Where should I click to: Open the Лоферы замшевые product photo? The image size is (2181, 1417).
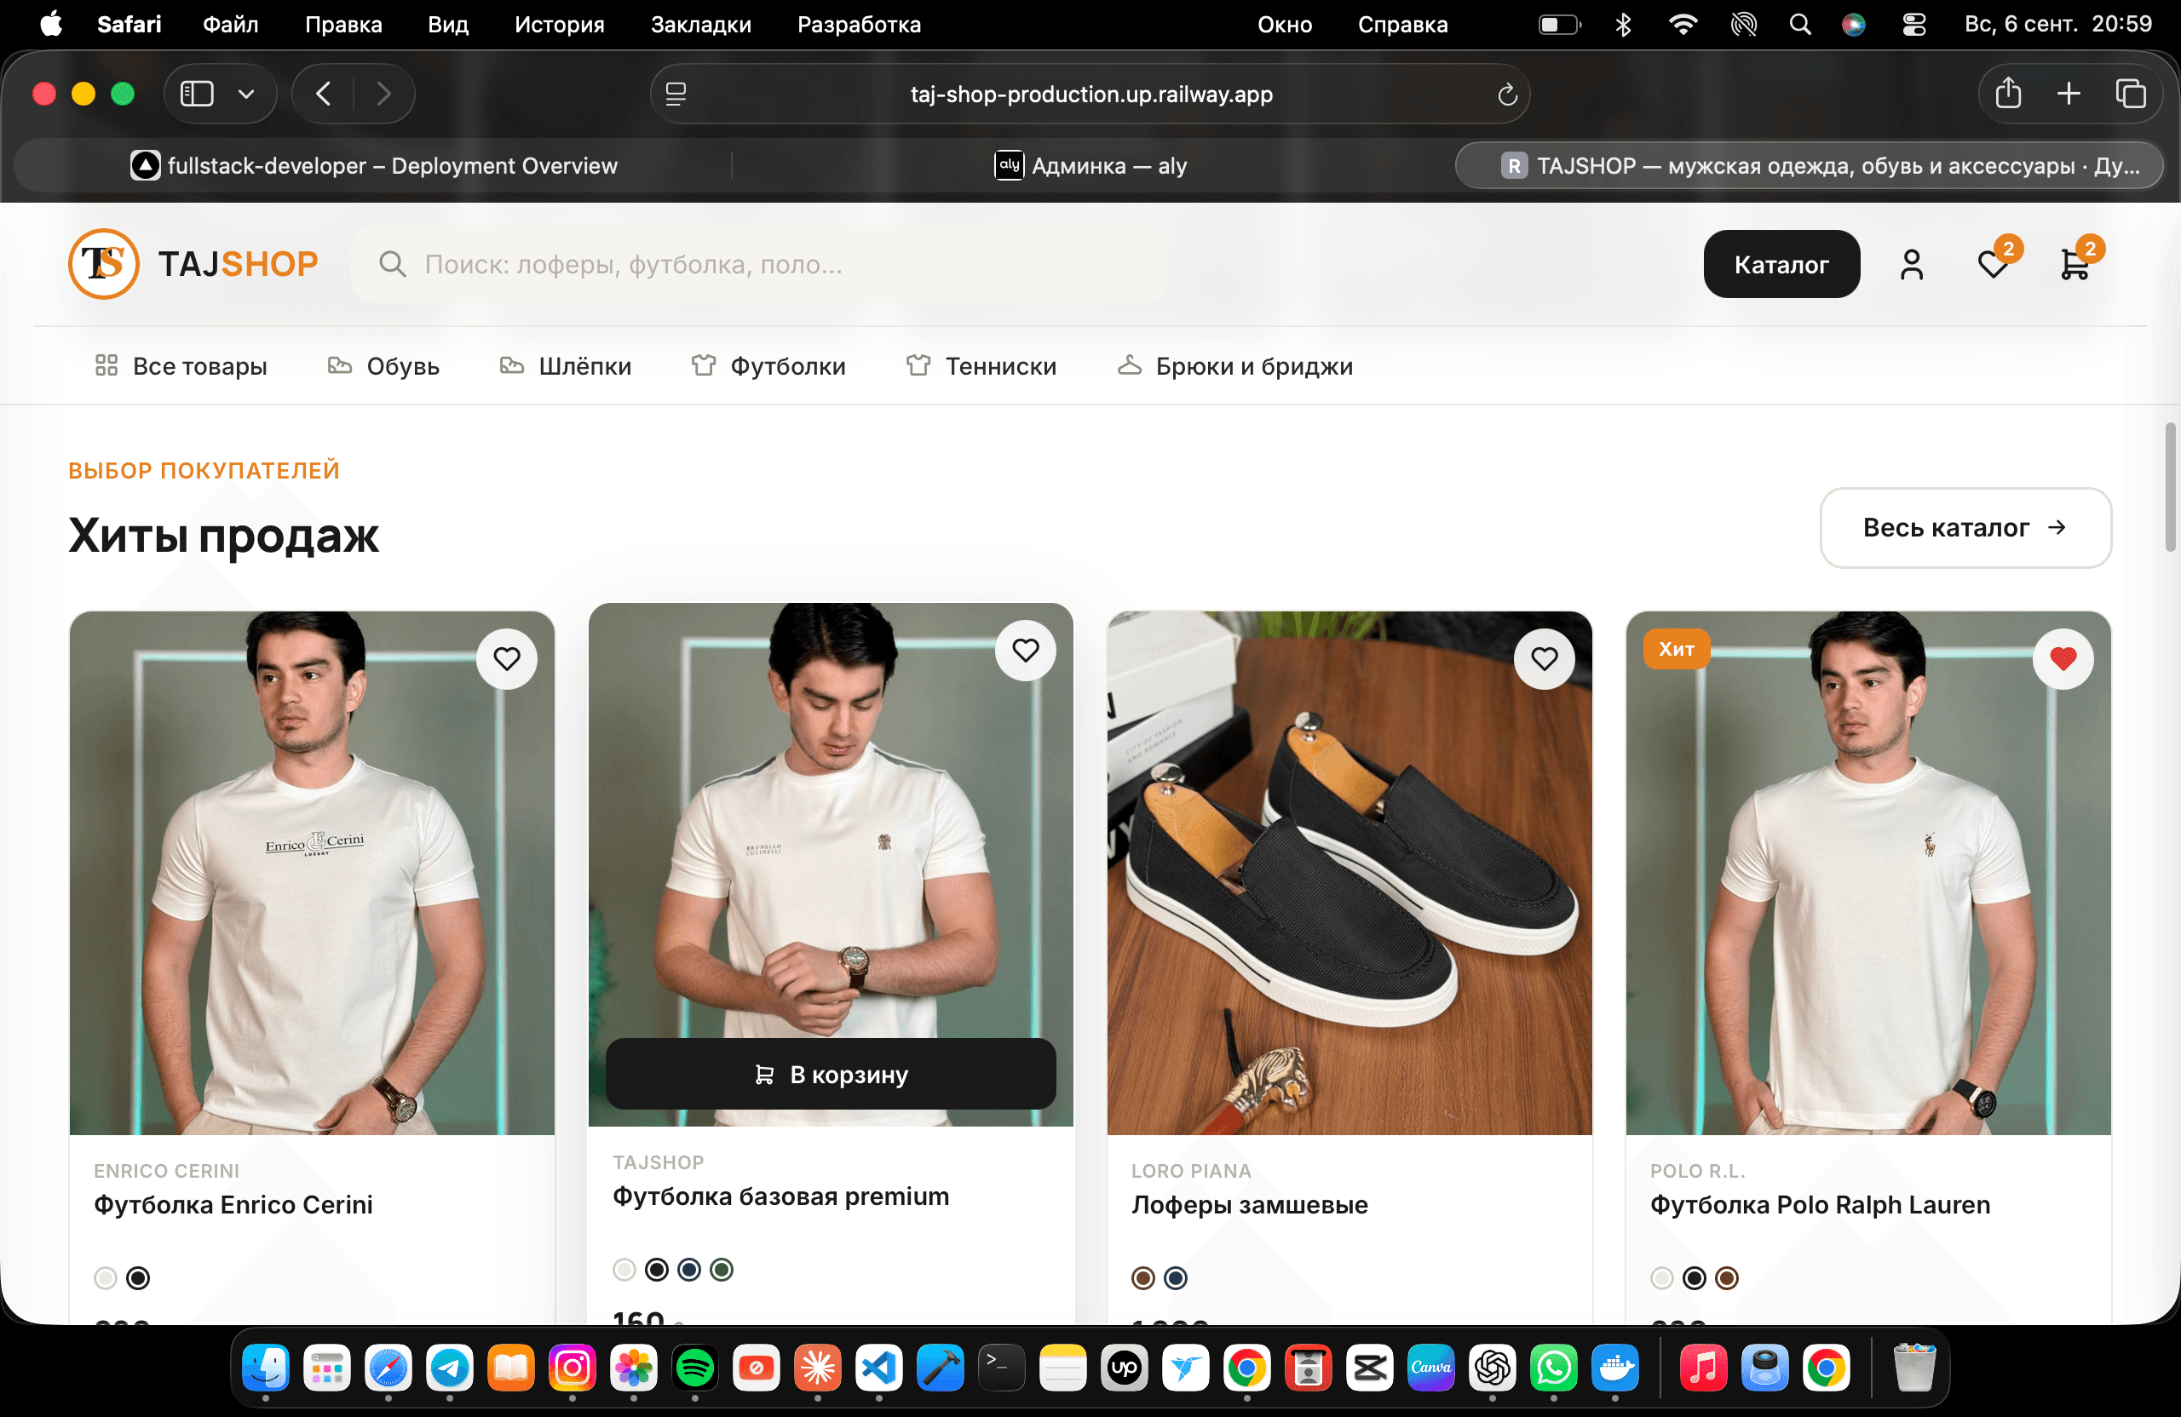(x=1349, y=873)
